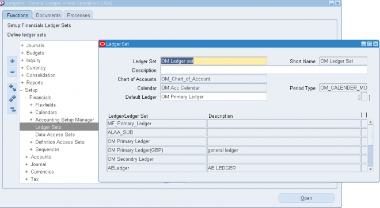Click the MF_Primary_Ledger description cell
The width and height of the screenshot is (380, 208).
point(283,124)
